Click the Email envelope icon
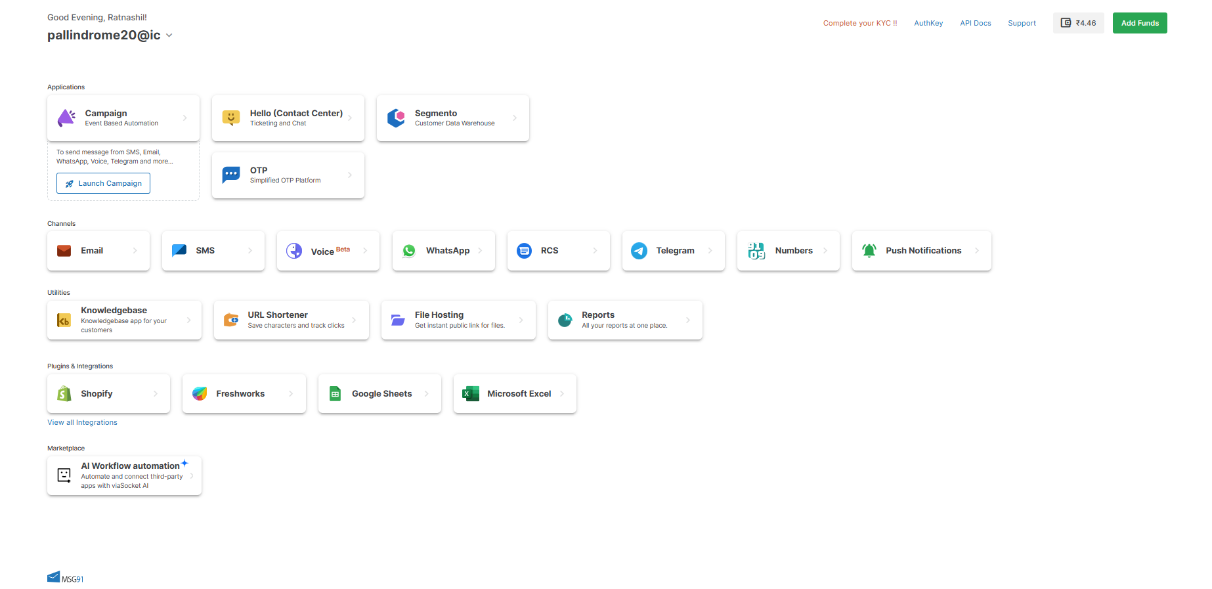1212x589 pixels. pos(64,251)
